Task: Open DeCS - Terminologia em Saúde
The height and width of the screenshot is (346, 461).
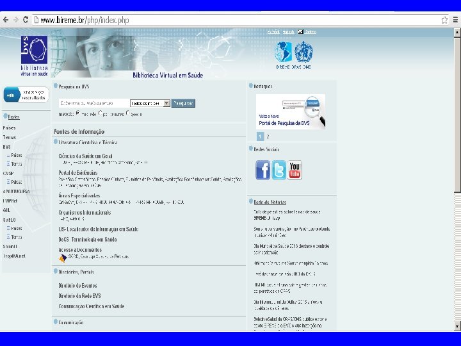Action: pos(87,240)
